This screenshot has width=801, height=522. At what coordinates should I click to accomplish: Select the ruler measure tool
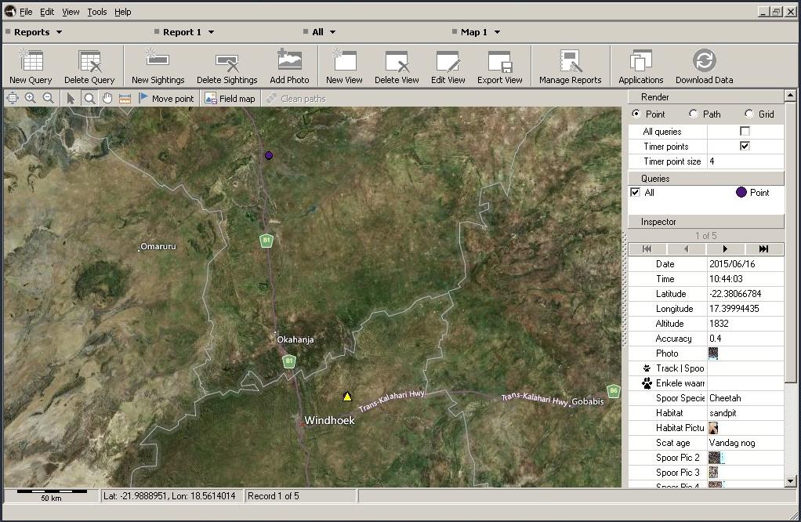[125, 98]
